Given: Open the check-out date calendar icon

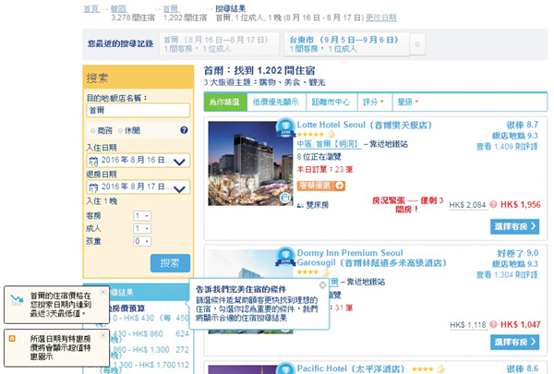Looking at the screenshot, I should tap(91, 187).
